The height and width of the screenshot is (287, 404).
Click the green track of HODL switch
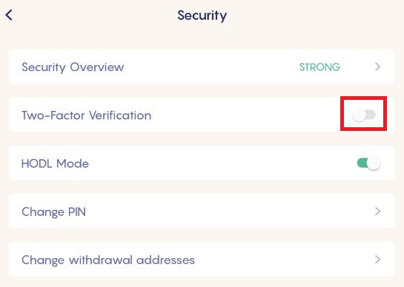(x=362, y=163)
